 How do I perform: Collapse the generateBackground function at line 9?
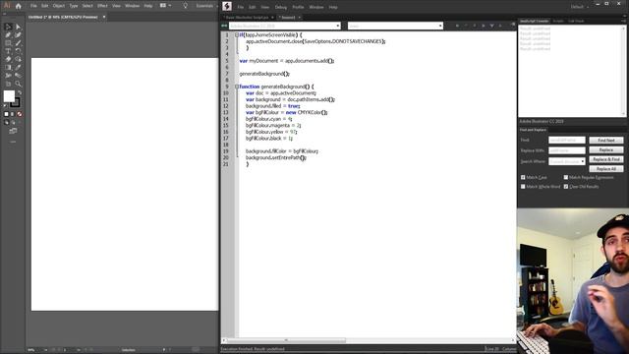click(237, 87)
